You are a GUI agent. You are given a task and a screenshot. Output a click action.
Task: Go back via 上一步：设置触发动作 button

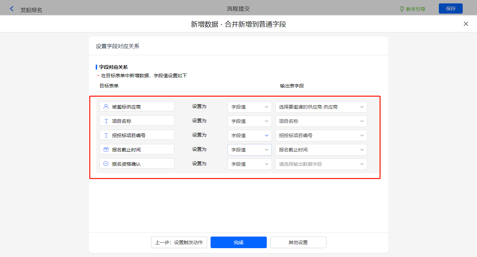[x=179, y=242]
